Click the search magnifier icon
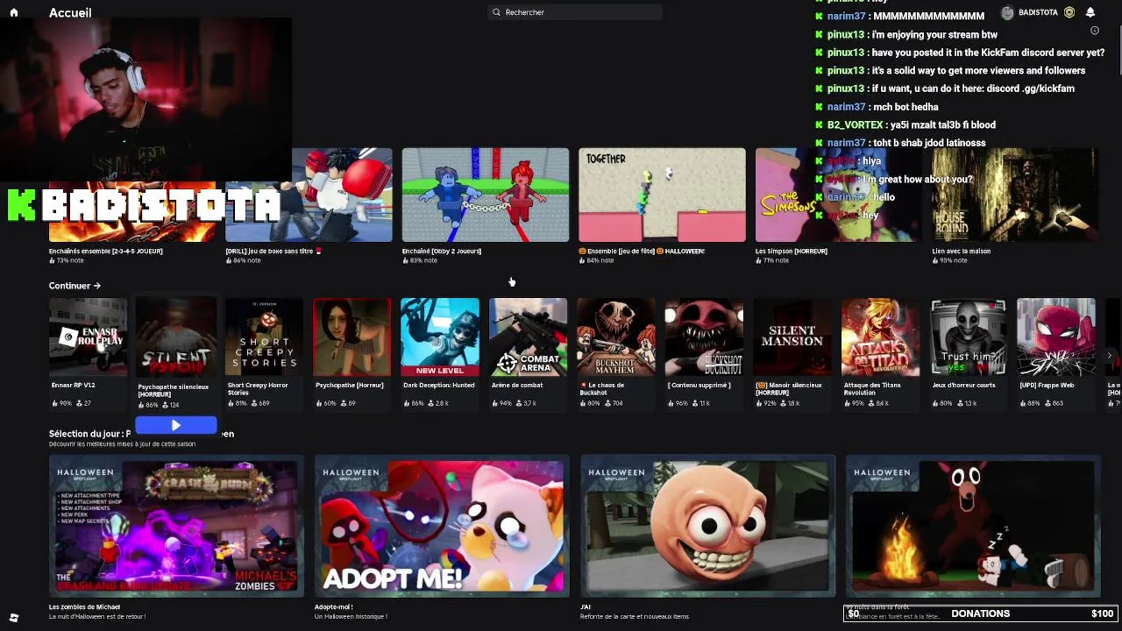 pos(497,12)
